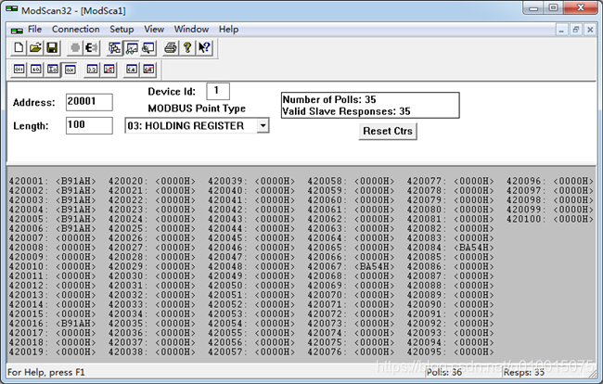Minimize the inner ModSca1 document window
This screenshot has height=384, width=603.
[x=561, y=30]
